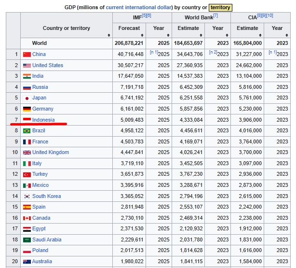Image resolution: width=296 pixels, height=268 pixels.
Task: Follow IMF citation reference [5]
Action: (144, 15)
